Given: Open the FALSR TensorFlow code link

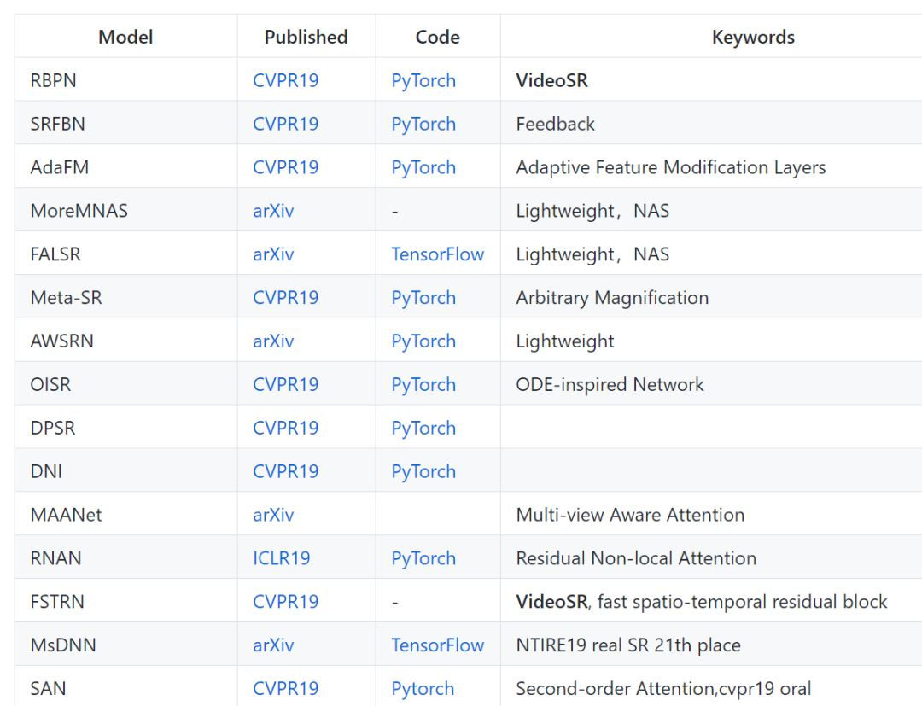Looking at the screenshot, I should pos(437,254).
